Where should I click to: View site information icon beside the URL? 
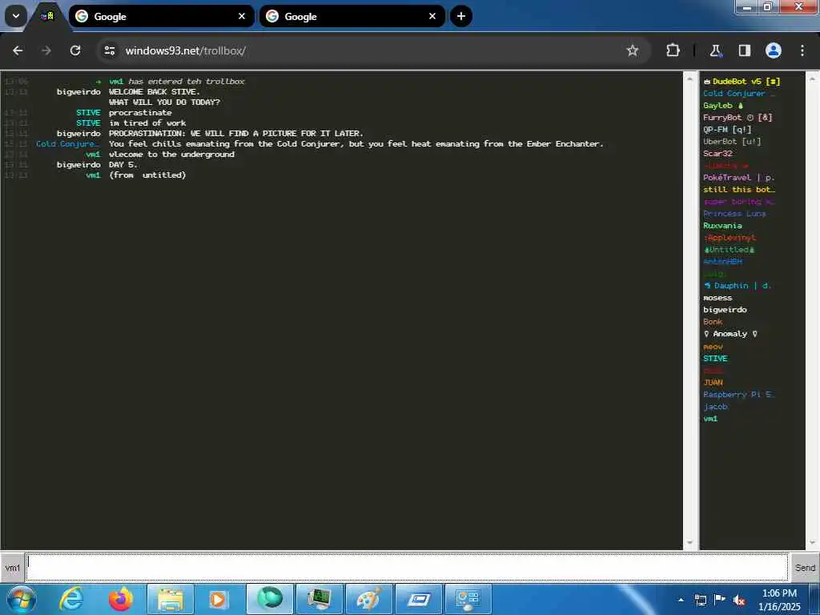tap(109, 50)
